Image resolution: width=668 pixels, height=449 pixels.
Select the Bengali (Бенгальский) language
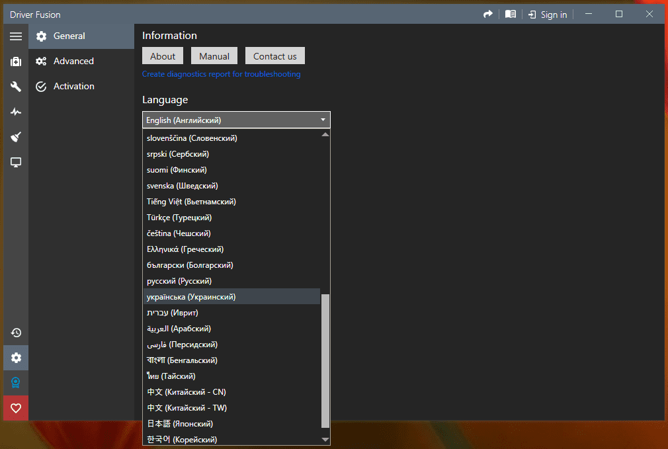231,360
